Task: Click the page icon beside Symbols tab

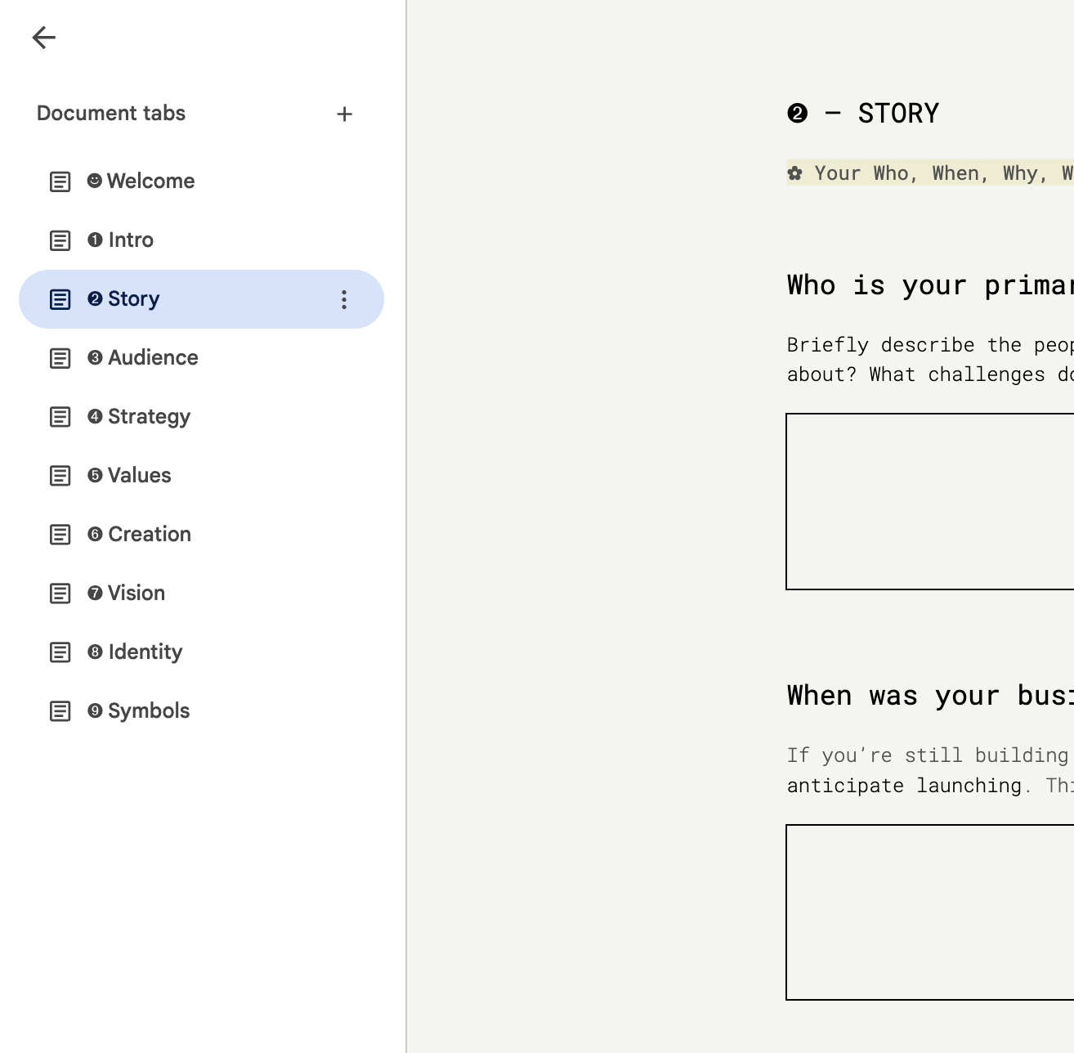Action: 60,711
